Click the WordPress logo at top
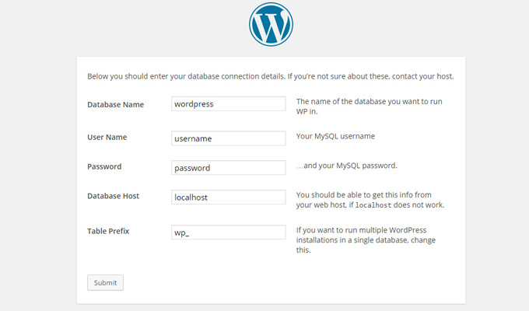529x311 pixels. click(x=271, y=24)
